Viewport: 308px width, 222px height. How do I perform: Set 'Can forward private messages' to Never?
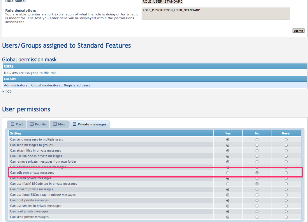tap(286, 189)
